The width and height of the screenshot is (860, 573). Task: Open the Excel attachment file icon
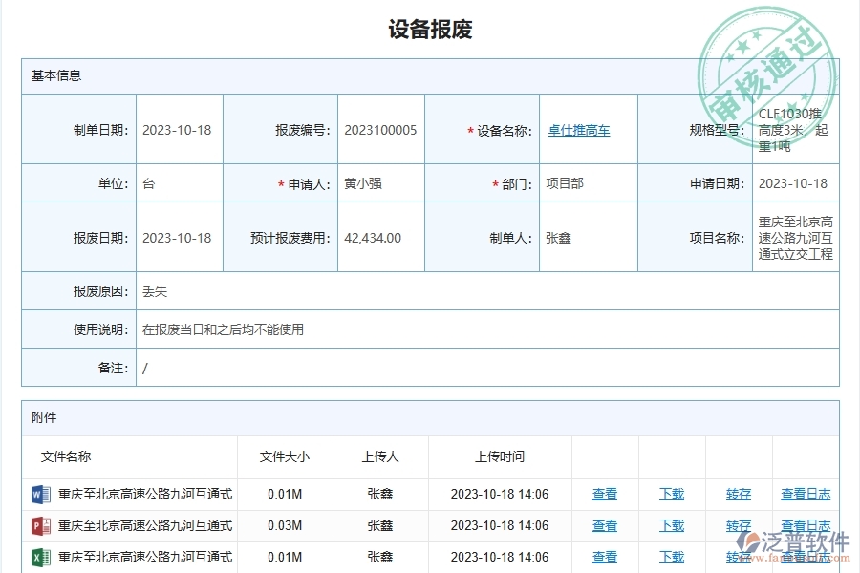coord(38,557)
